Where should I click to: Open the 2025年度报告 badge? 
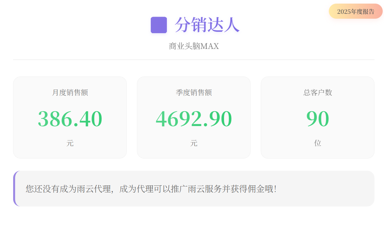[355, 11]
